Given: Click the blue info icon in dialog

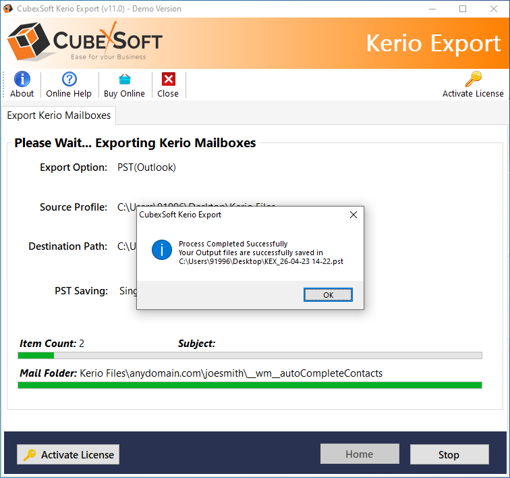Looking at the screenshot, I should [x=162, y=250].
